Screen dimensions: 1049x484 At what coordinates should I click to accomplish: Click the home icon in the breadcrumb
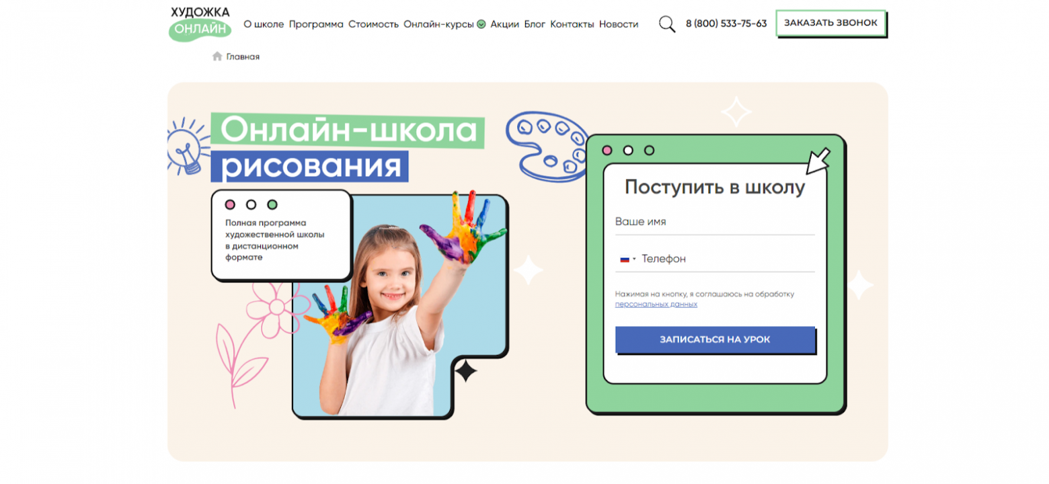tap(217, 56)
